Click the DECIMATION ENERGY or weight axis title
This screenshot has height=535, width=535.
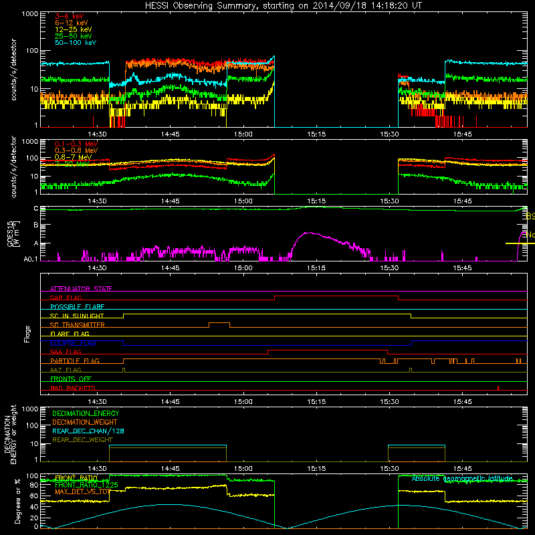tap(10, 434)
